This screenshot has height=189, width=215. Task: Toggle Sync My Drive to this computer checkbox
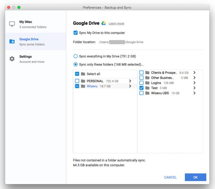tap(76, 33)
